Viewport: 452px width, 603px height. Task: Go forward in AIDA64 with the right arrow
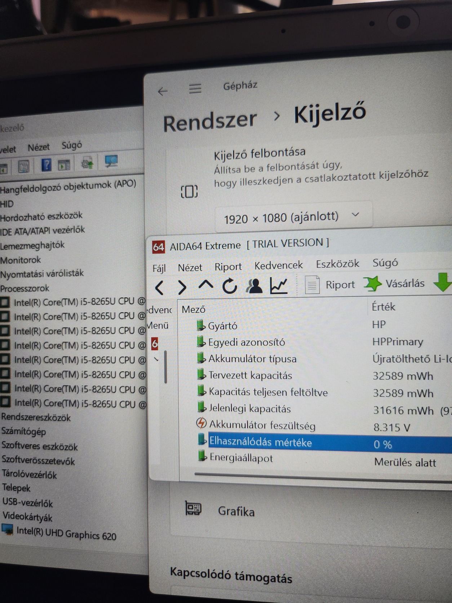[x=182, y=287]
